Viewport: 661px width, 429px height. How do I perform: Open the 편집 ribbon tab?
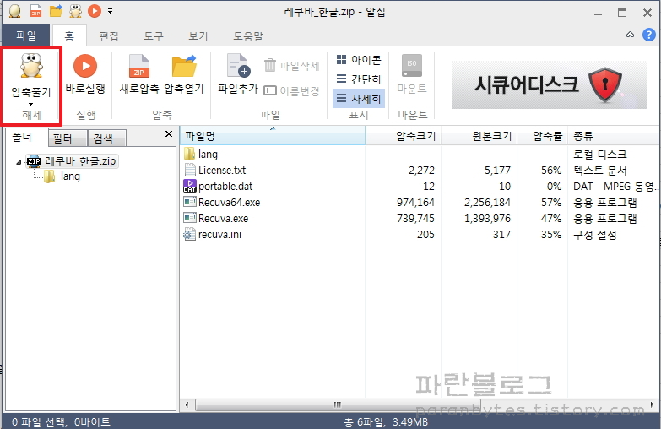point(109,36)
